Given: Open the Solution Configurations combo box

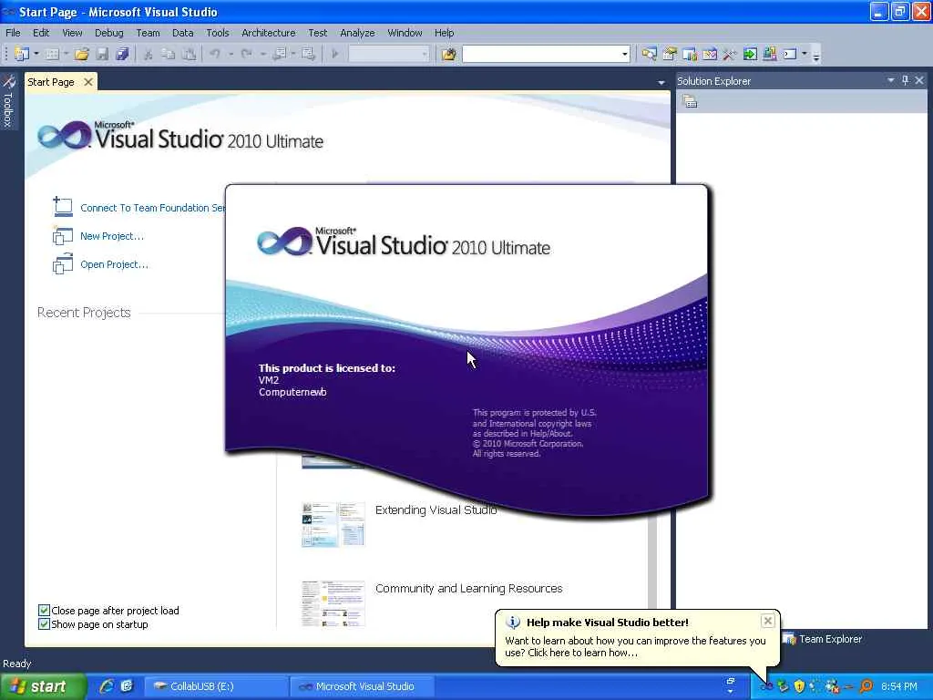Looking at the screenshot, I should (388, 54).
